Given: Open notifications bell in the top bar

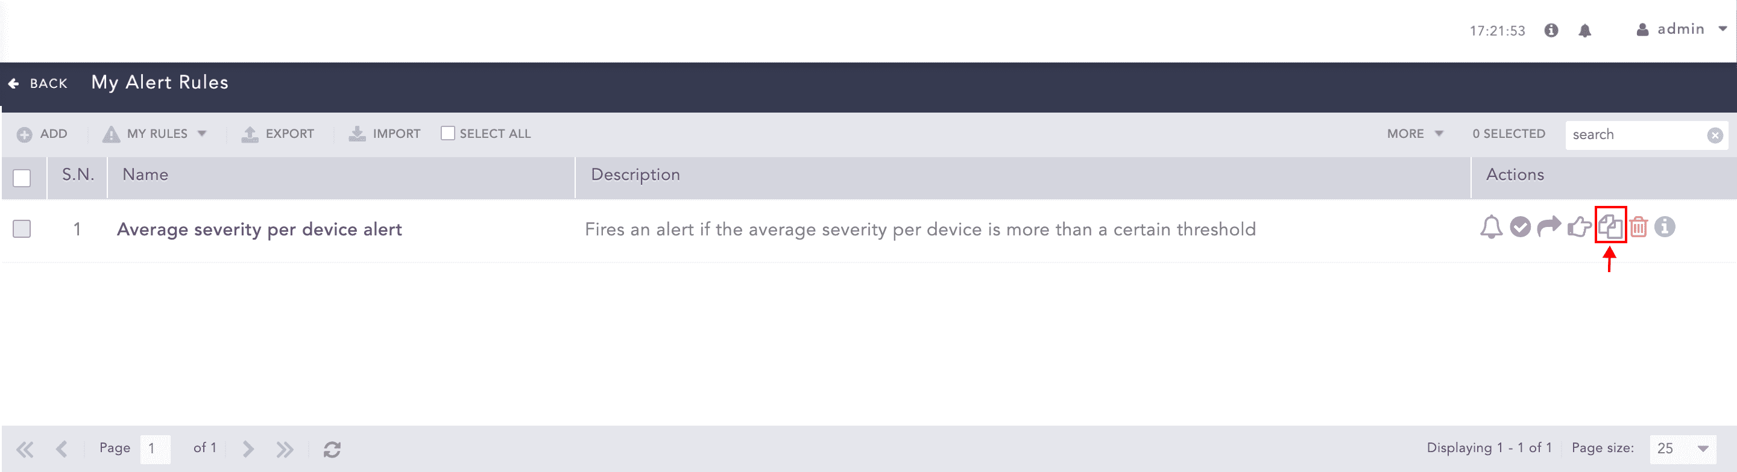Looking at the screenshot, I should pyautogui.click(x=1584, y=31).
